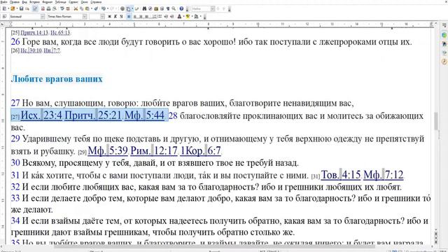Open the Gallery from the toolbar
448x252 pixels.
point(156,9)
